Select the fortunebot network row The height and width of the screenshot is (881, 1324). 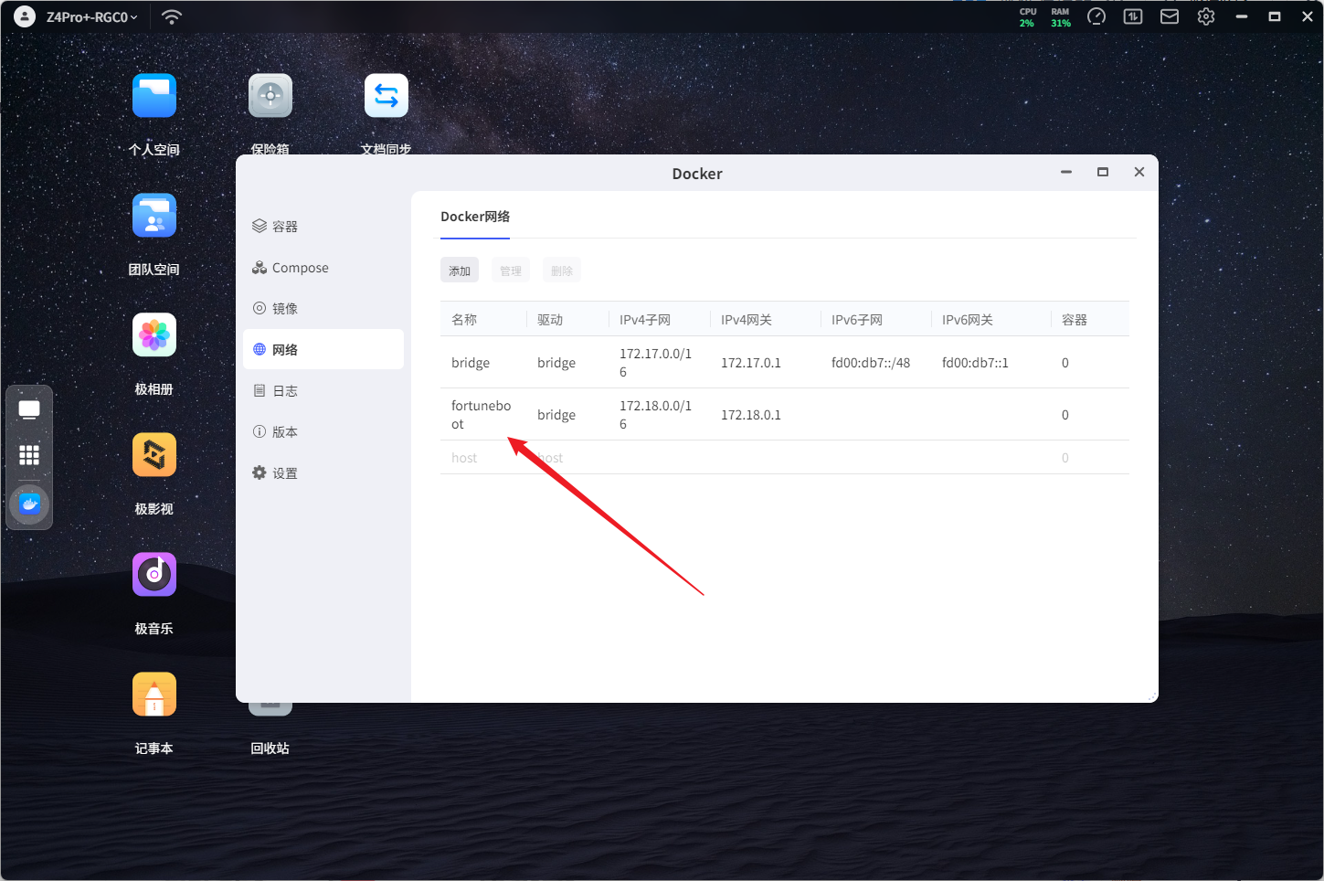(x=481, y=415)
